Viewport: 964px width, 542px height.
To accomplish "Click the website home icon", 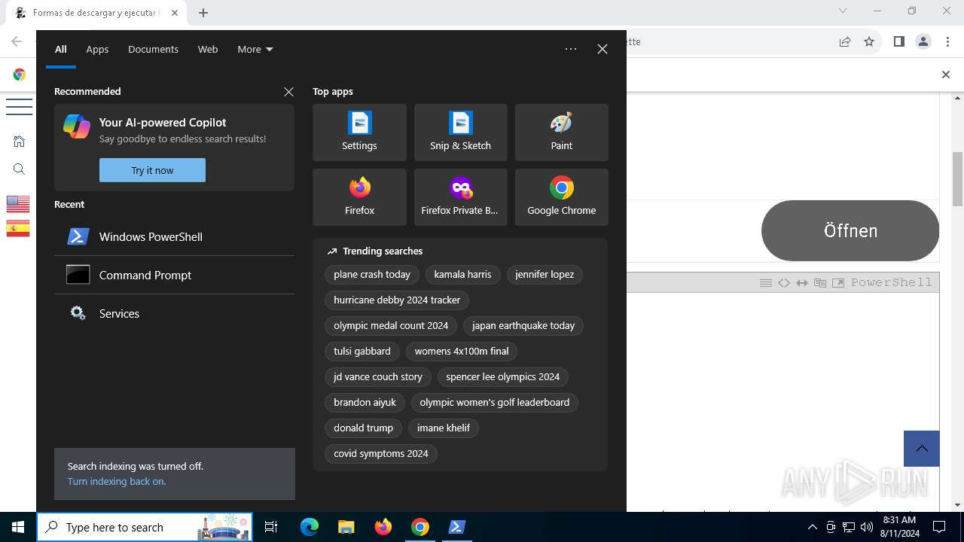I will click(20, 141).
